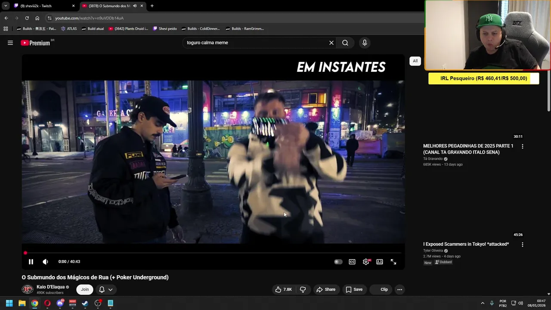Reload the page
The height and width of the screenshot is (310, 551).
27,18
